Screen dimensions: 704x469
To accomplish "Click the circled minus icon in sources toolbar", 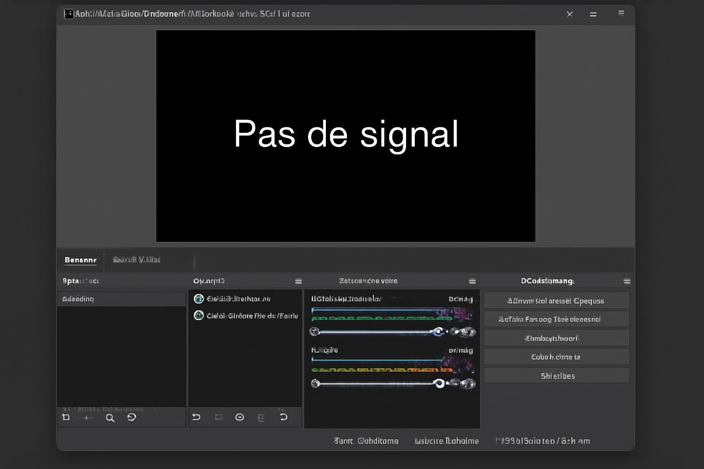I will point(239,417).
